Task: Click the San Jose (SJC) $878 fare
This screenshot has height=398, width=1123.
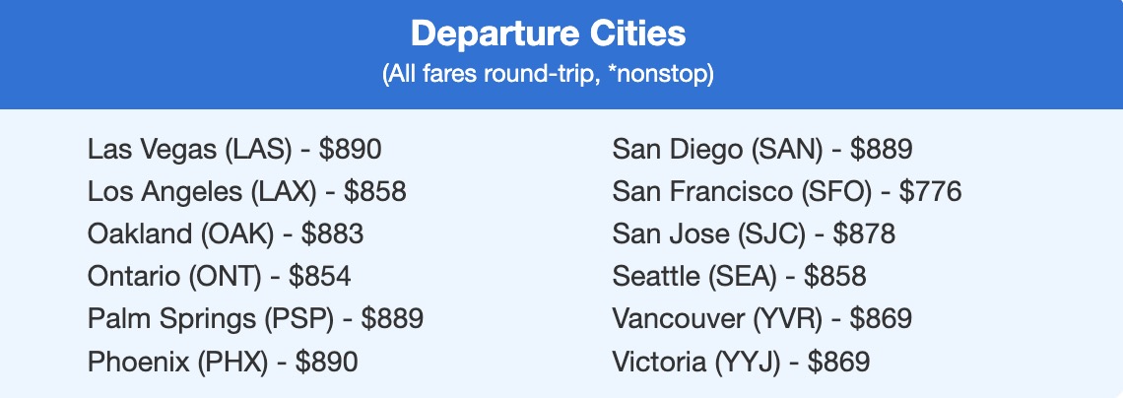Action: pos(754,234)
